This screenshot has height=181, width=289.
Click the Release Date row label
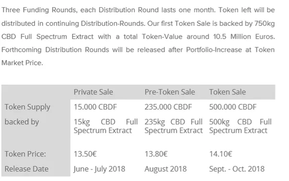[26, 169]
